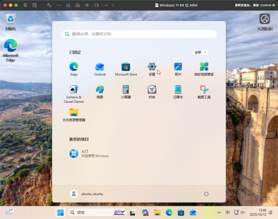
Task: Launch 微软电脑管家 PC Manager
Action: click(x=204, y=69)
